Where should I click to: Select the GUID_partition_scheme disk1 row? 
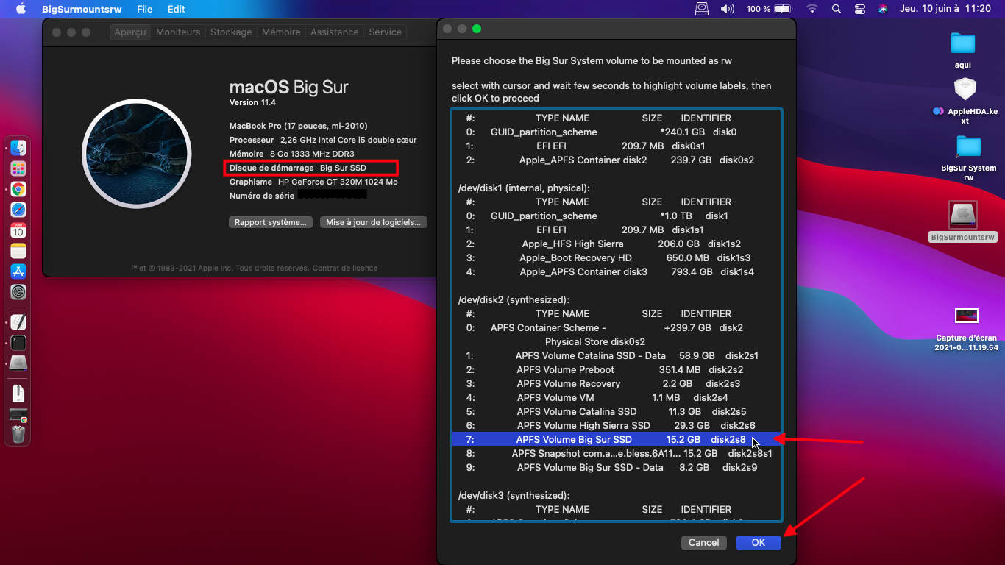pyautogui.click(x=617, y=216)
